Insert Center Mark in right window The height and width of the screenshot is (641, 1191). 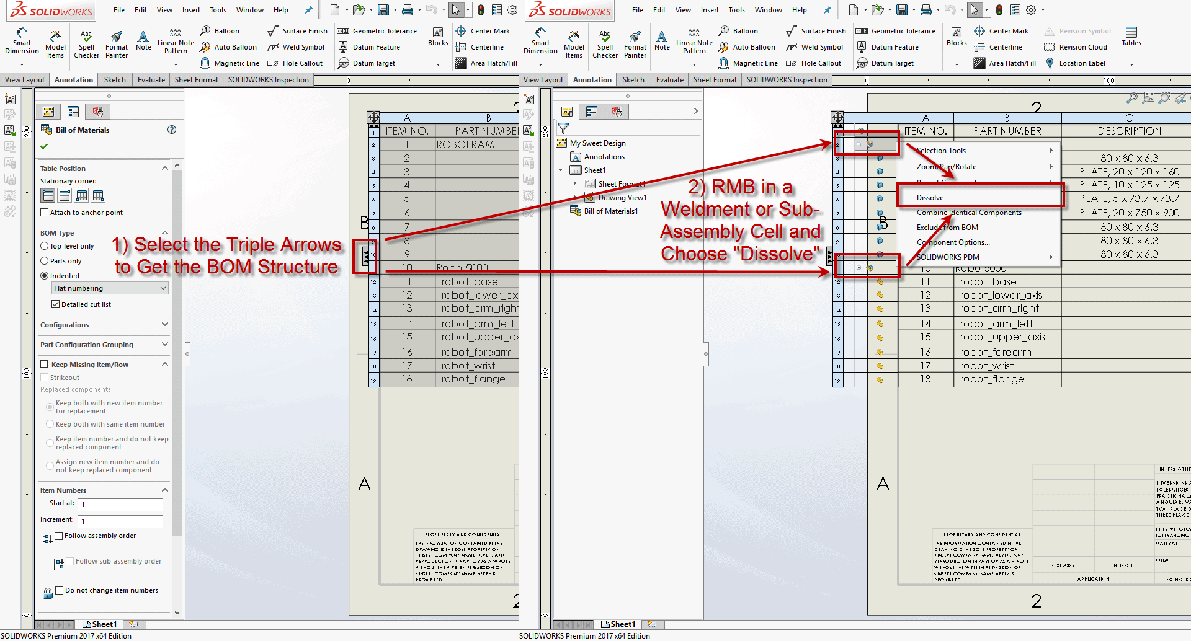(1001, 31)
